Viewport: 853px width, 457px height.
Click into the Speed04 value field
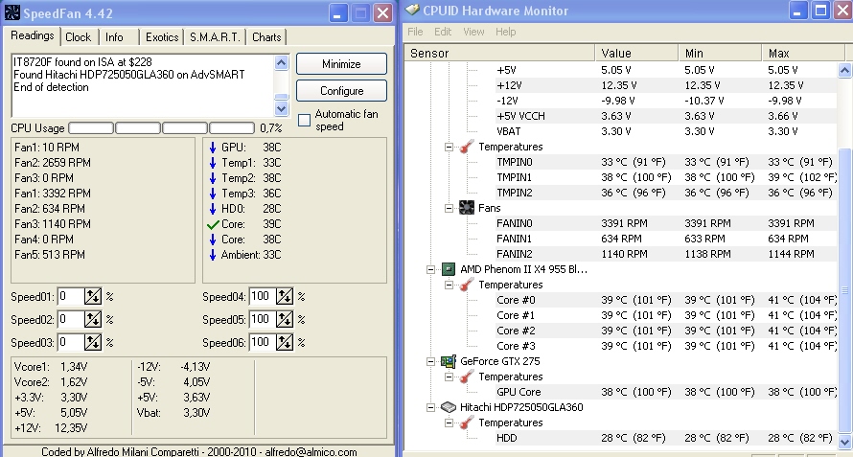click(x=263, y=296)
